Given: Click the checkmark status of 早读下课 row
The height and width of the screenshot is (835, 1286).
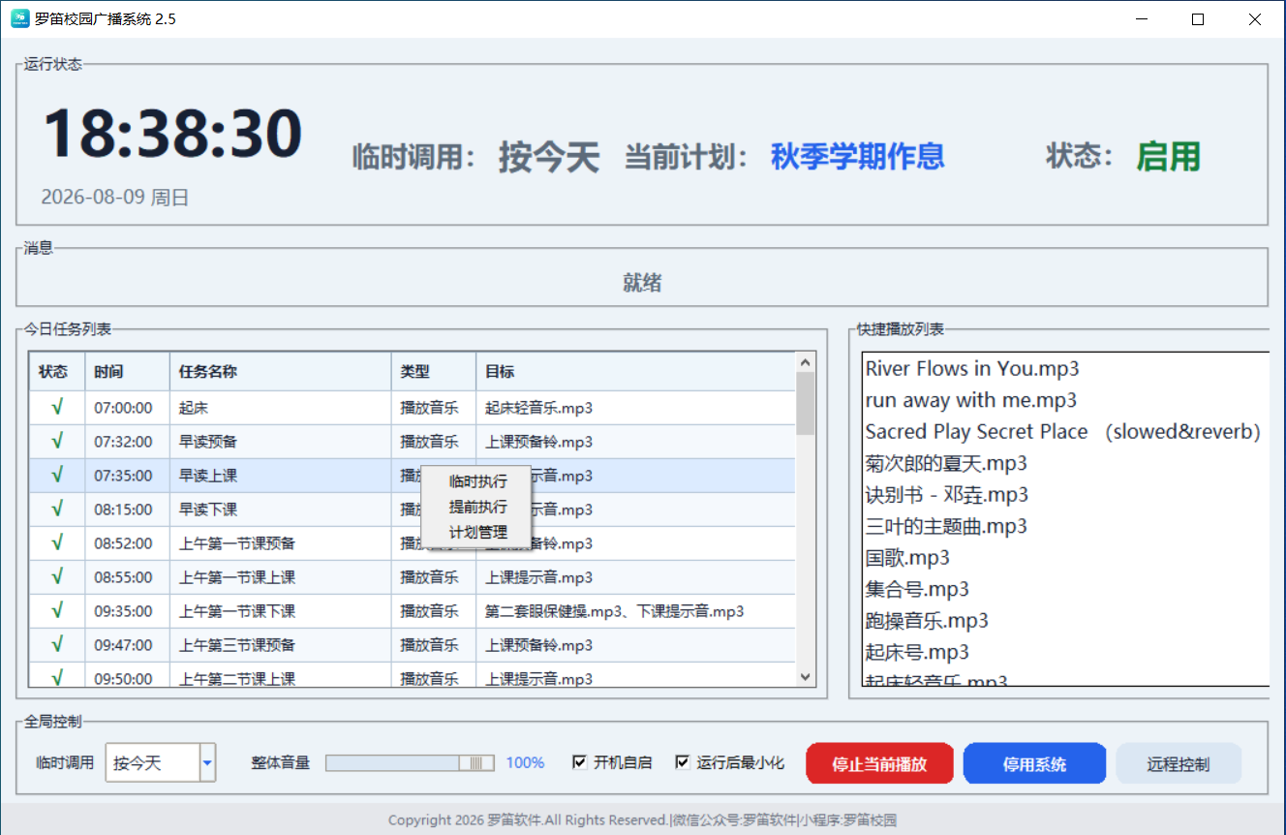Looking at the screenshot, I should click(x=57, y=509).
